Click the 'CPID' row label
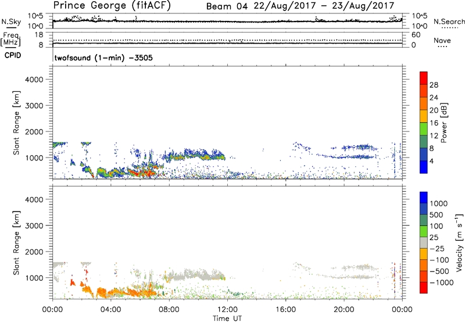The height and width of the screenshot is (322, 465). (x=13, y=55)
